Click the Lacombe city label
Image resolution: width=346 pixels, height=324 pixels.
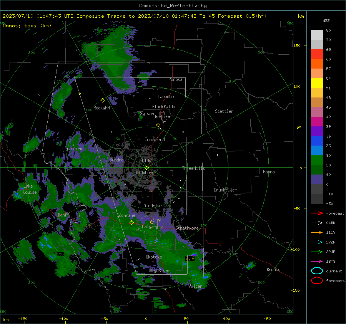(x=166, y=97)
